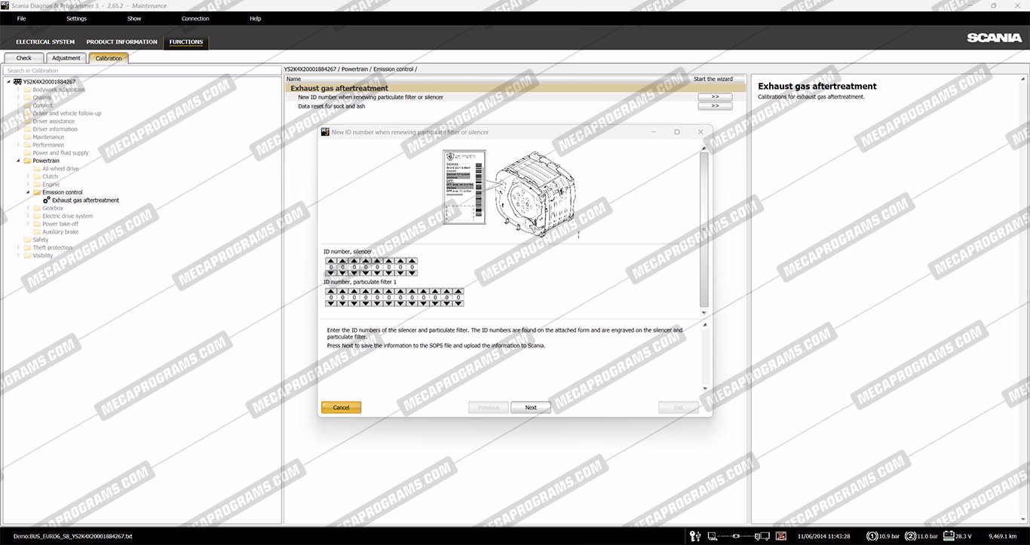Expand the Theft protection node arrow
1030x545 pixels.
pos(19,247)
